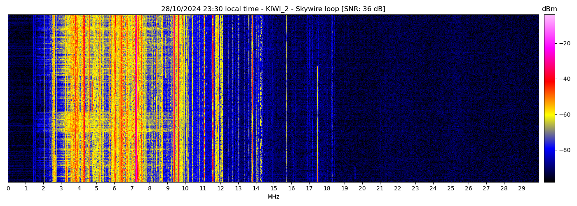The width and height of the screenshot is (577, 206).
Task: Click the orange signal line near 13.8 MHz
Action: pos(252,99)
